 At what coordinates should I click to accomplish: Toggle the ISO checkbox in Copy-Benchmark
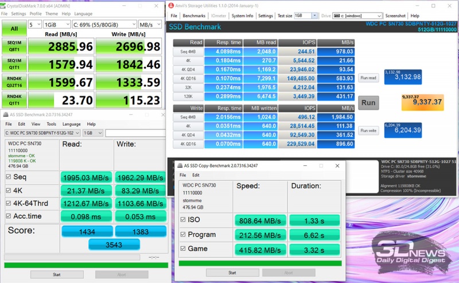[x=183, y=219]
